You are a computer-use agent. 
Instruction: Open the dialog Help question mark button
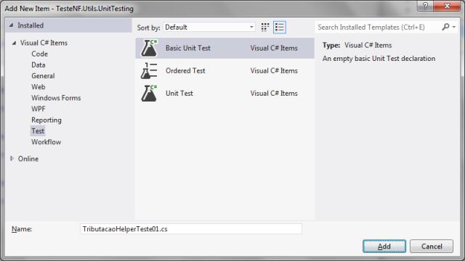[425, 6]
